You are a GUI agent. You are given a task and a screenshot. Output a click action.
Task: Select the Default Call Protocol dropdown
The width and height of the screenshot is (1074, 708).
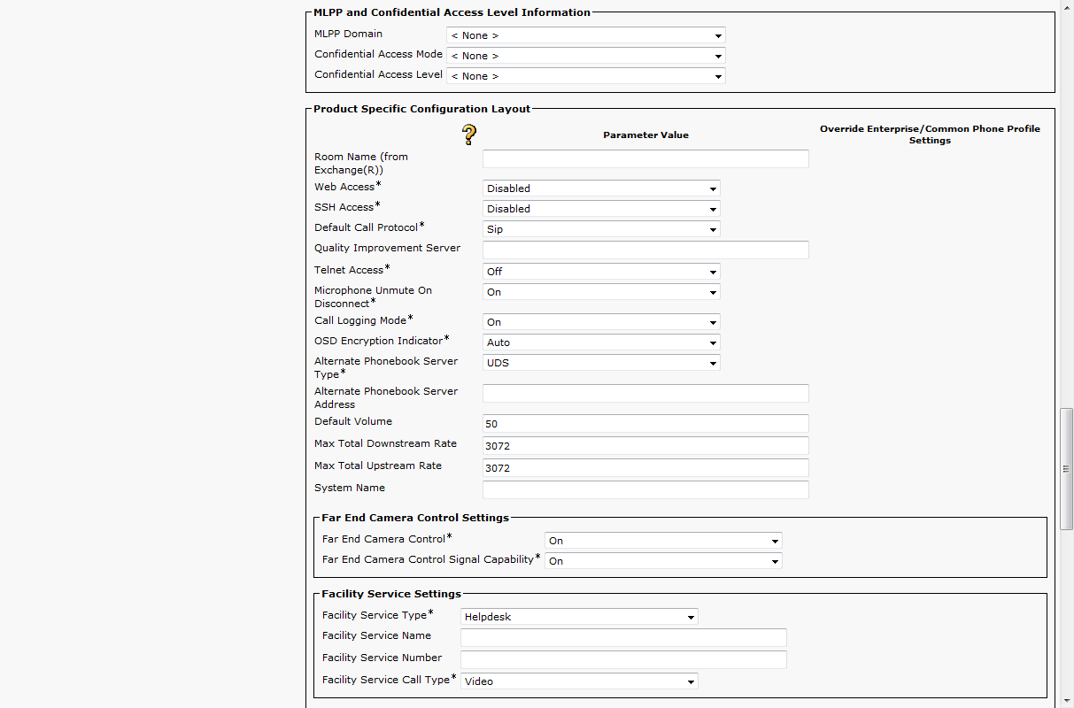click(601, 229)
